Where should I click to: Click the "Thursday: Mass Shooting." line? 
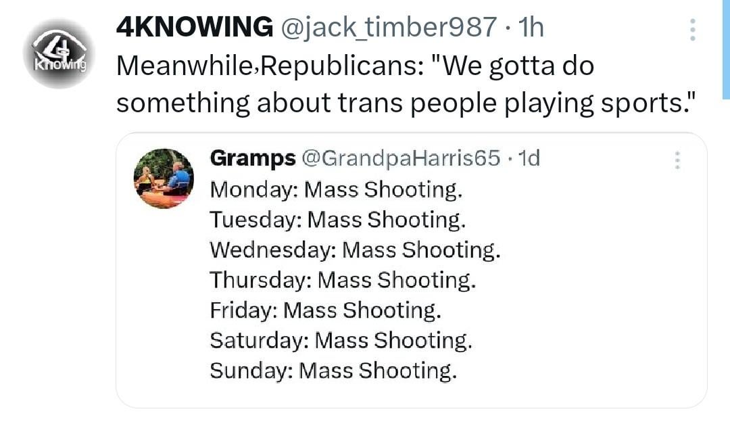343,279
